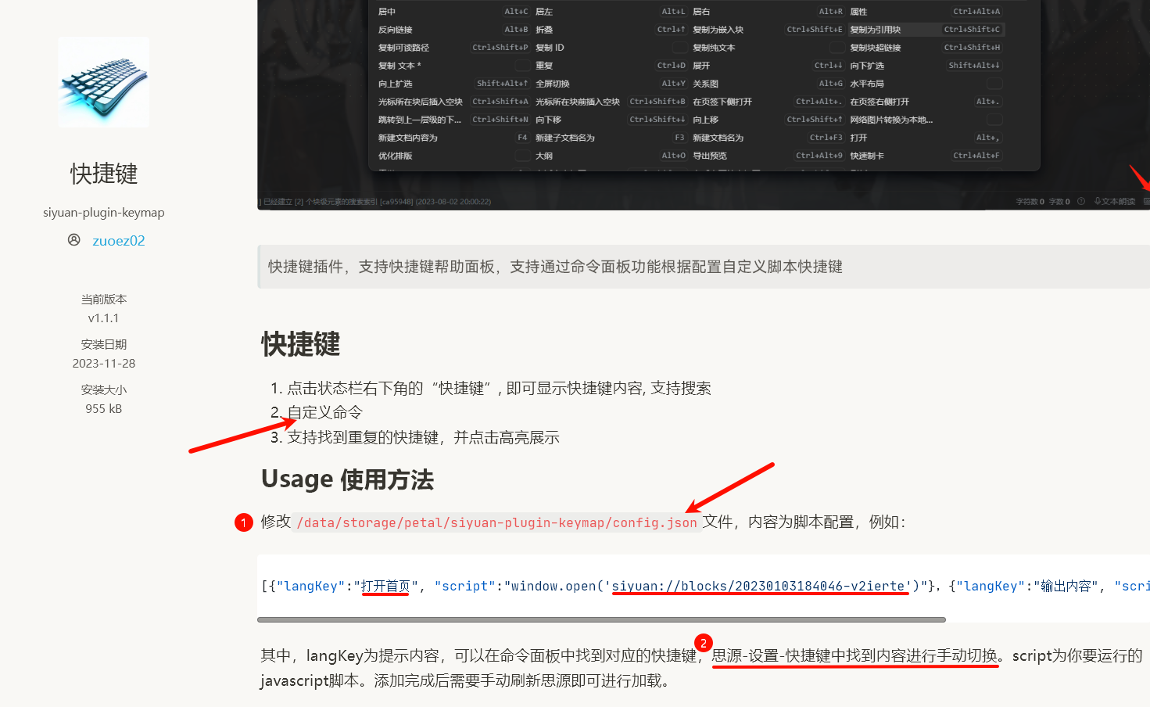Click 文本朗读 in screenshot status bar
This screenshot has height=707, width=1150.
click(1115, 202)
